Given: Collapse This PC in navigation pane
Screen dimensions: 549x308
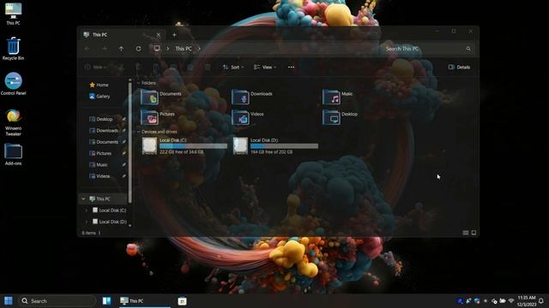Looking at the screenshot, I should click(83, 198).
